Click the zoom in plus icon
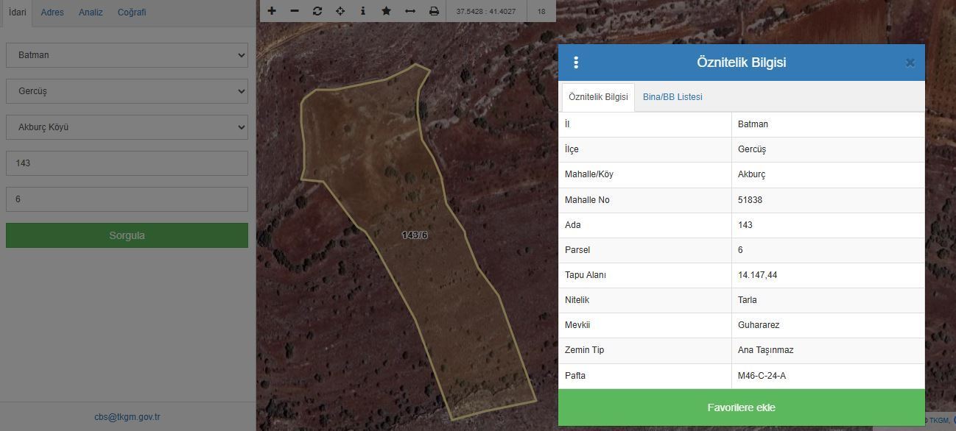The image size is (956, 431). tap(272, 11)
